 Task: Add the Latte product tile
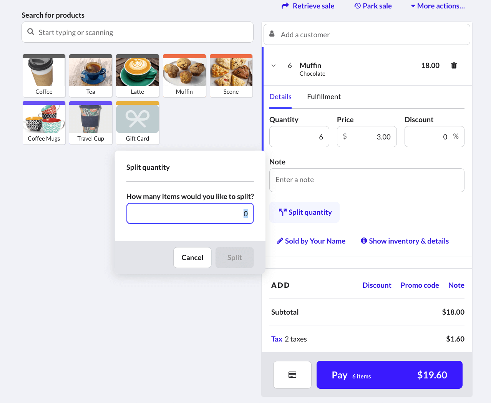(138, 76)
